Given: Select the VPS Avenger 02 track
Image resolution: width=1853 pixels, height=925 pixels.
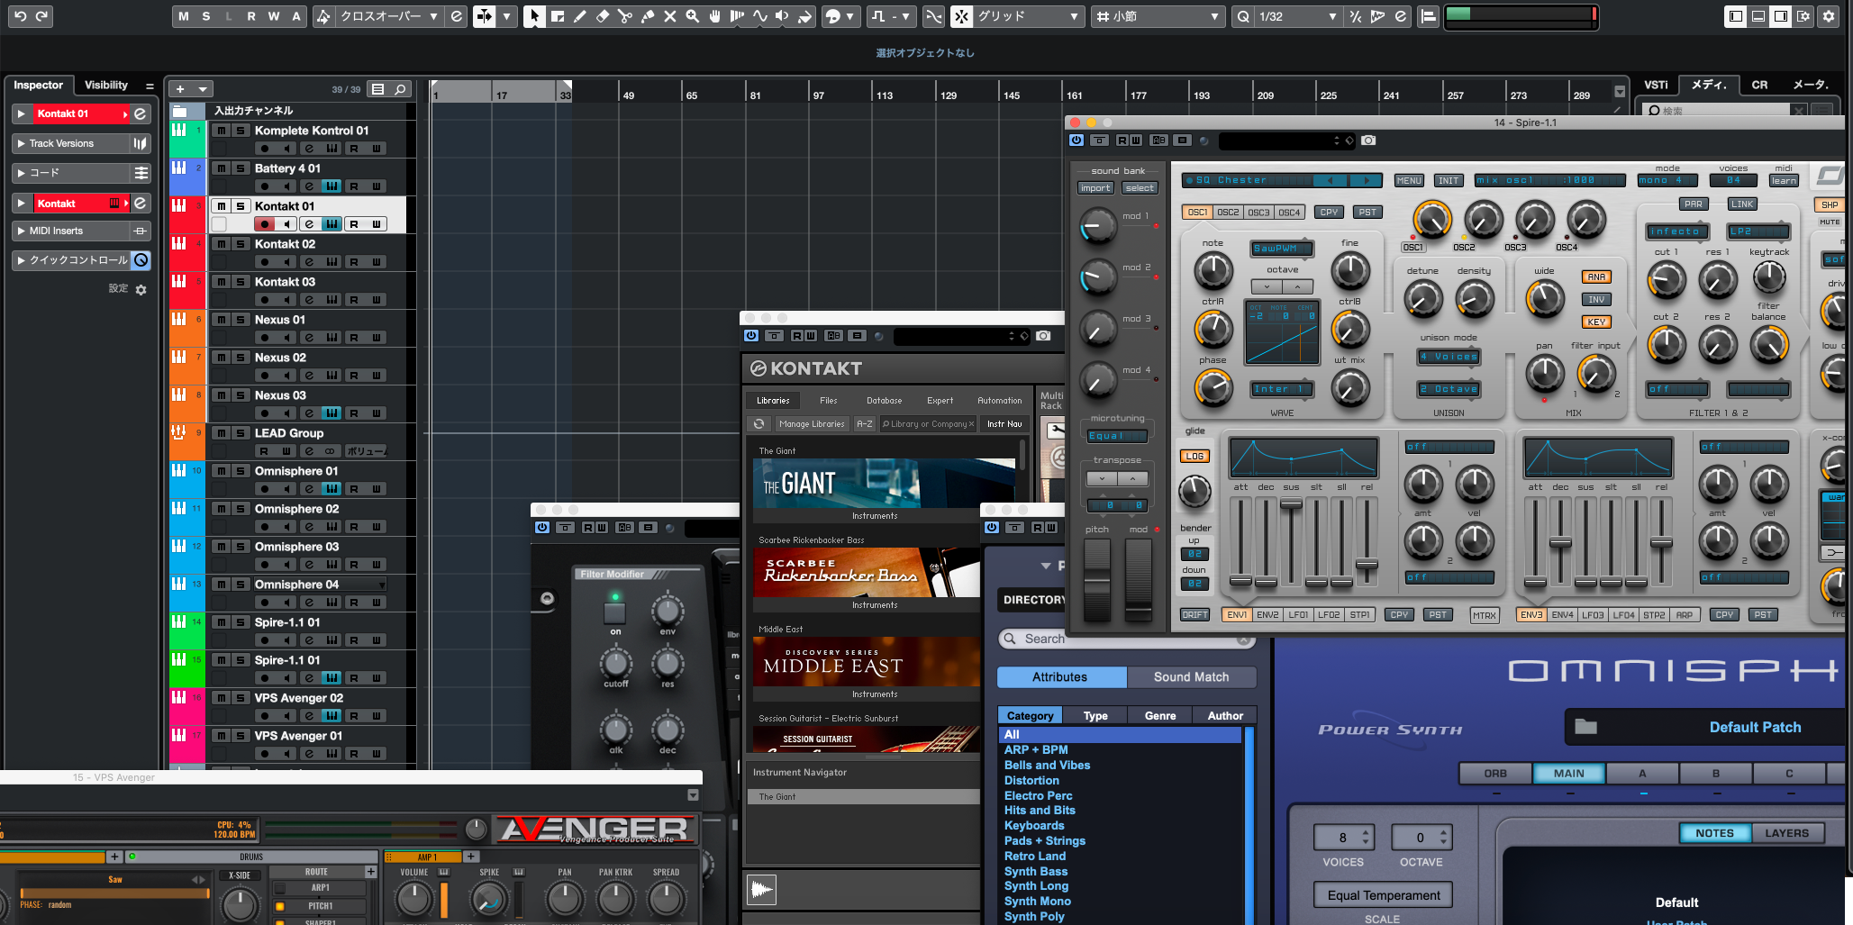Looking at the screenshot, I should pos(298,698).
